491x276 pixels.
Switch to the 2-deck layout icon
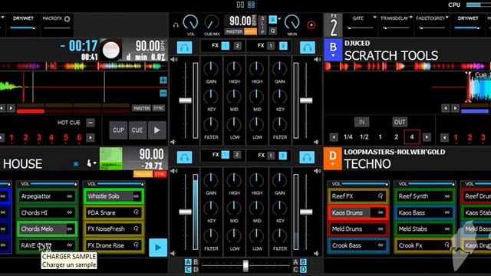(240, 5)
